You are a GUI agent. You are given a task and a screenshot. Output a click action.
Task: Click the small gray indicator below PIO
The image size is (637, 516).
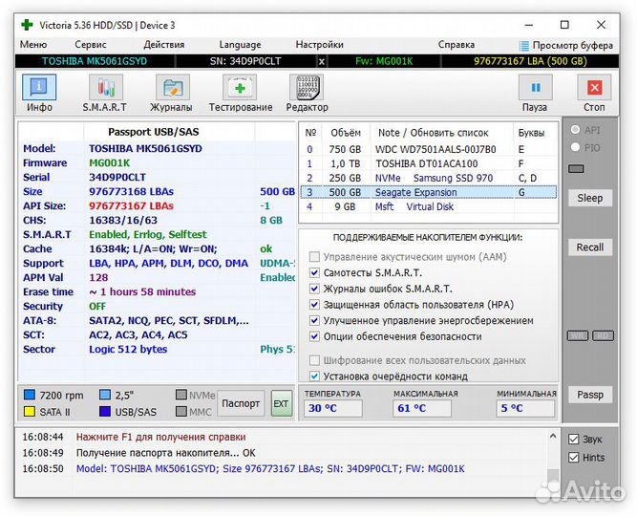[x=576, y=169]
